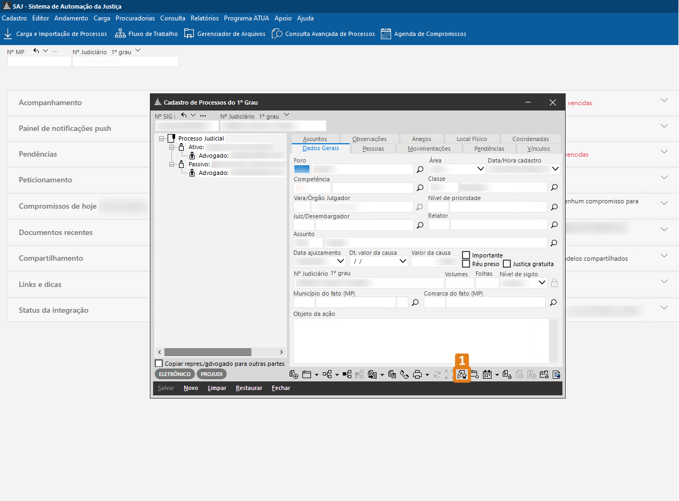Tick the Justiça gratuita checkbox
The image size is (679, 501).
[x=507, y=264]
